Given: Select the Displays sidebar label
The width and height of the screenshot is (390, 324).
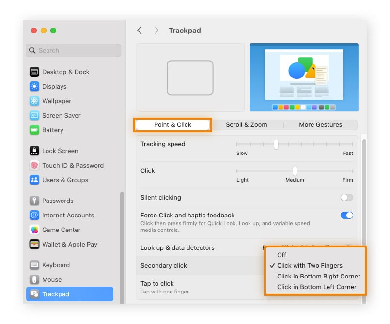Looking at the screenshot, I should (x=54, y=86).
